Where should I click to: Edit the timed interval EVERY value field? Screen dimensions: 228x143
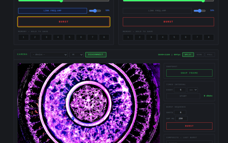coord(180,90)
